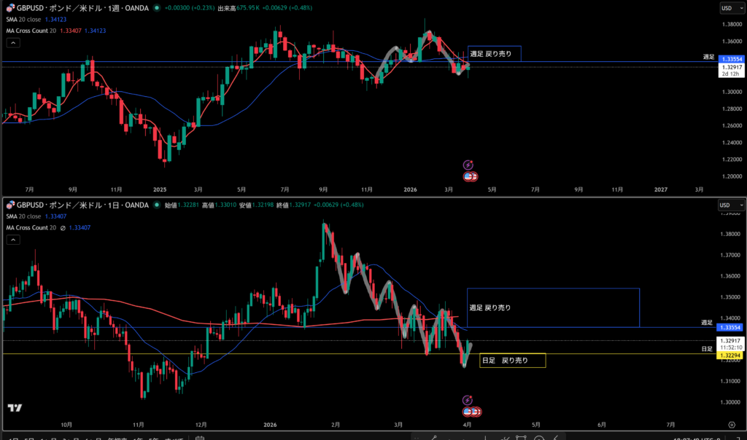Select the SMA 20 close indicator on weekly chart
747x440 pixels.
pos(25,20)
